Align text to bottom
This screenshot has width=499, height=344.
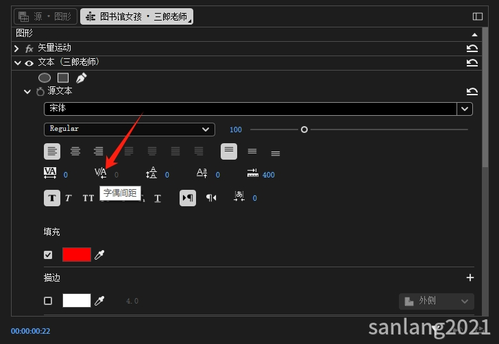(276, 153)
